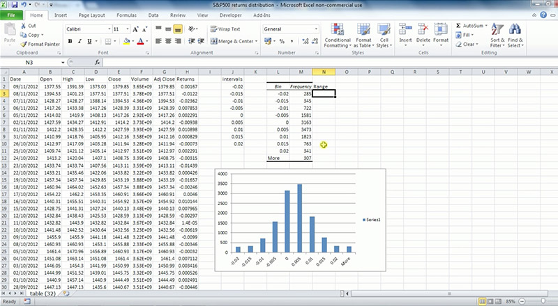The image size is (558, 306).
Task: Click Decrease Decimal icon
Action: (315, 41)
